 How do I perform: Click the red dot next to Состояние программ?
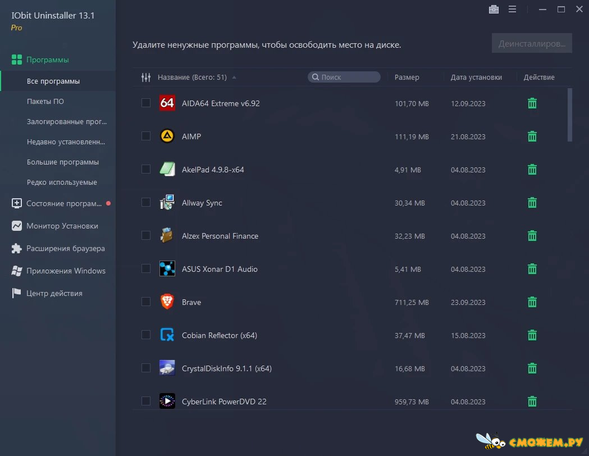(108, 203)
